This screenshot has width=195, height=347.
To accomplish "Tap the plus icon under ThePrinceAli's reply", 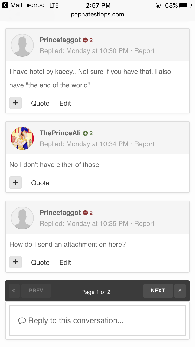I will [x=15, y=183].
